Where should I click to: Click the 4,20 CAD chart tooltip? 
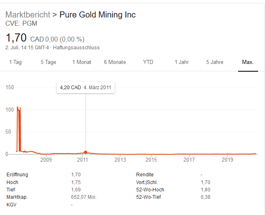85,88
